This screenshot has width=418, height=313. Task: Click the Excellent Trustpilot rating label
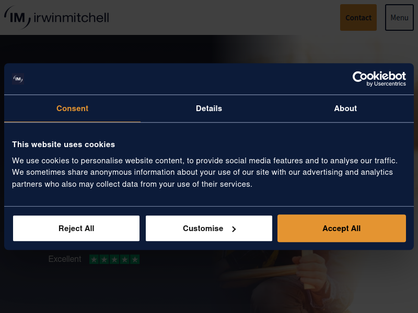point(65,259)
